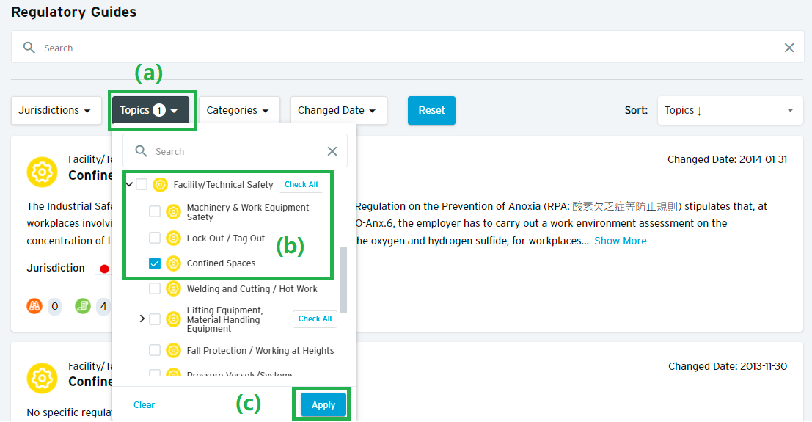
Task: Close the Topics filter dropdown
Action: click(150, 110)
